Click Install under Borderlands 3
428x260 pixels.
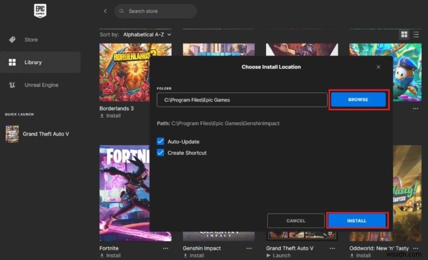110,116
